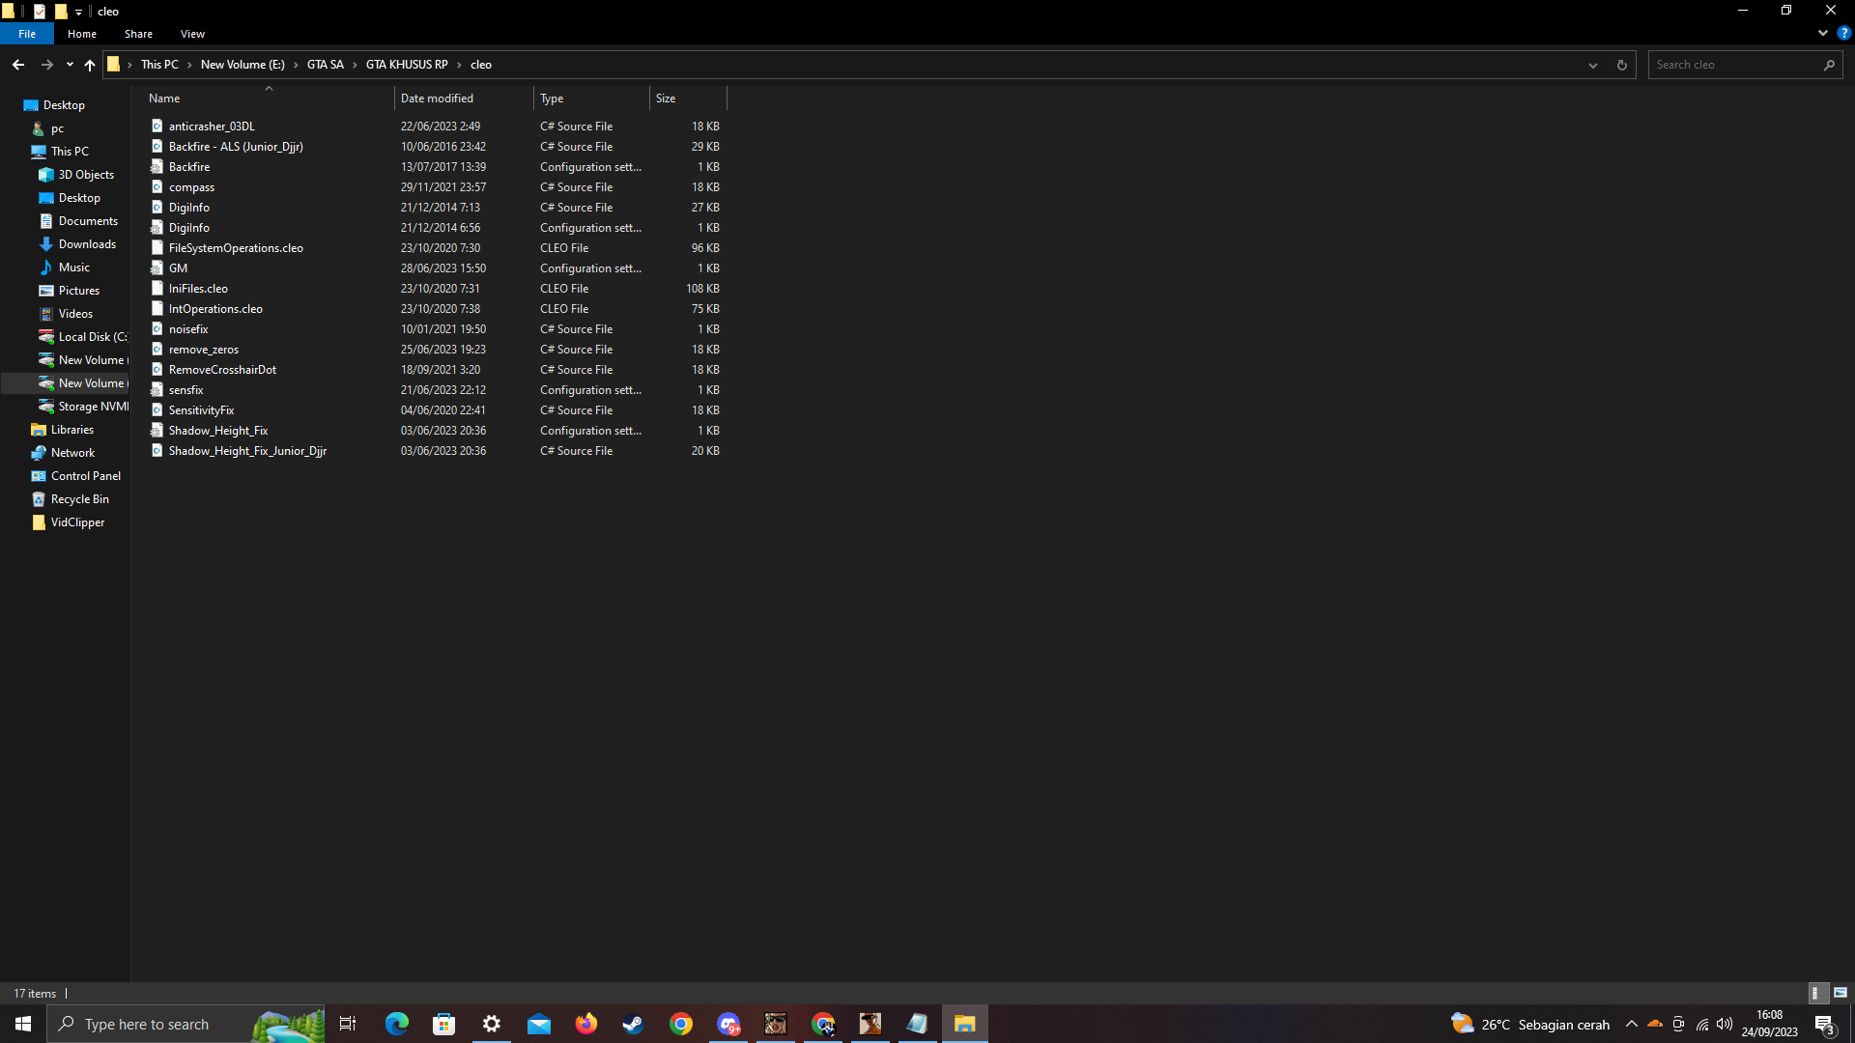Open Firefox from the taskbar
Viewport: 1855px width, 1043px height.
[x=586, y=1024]
